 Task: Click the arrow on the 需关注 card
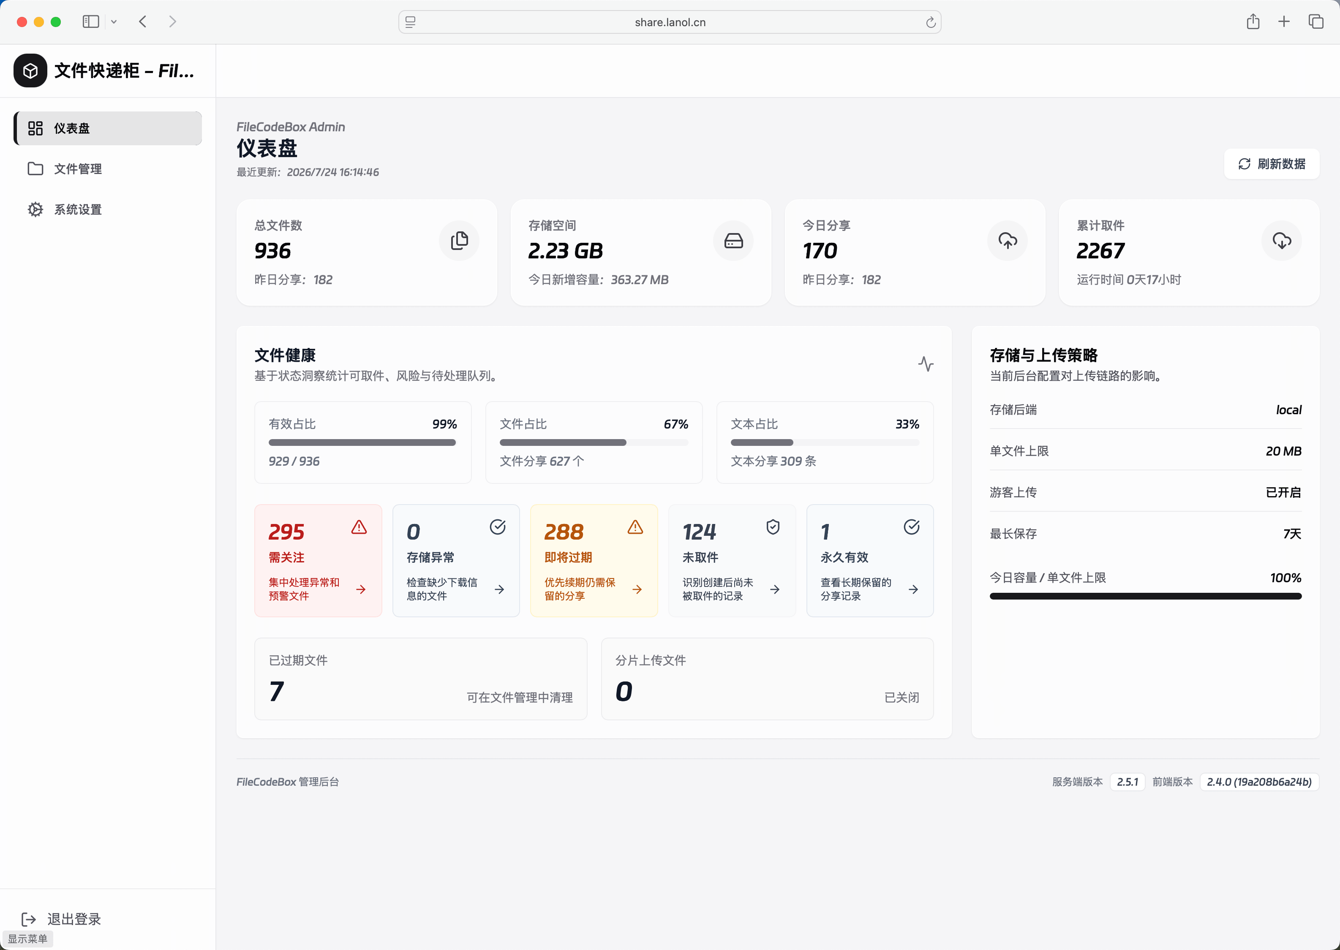click(361, 589)
